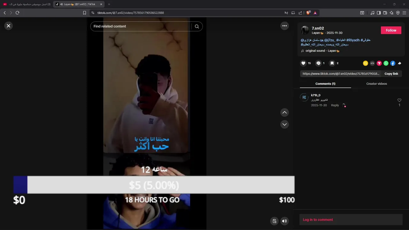Screen dimensions: 409x230
Task: Switch to the Creator videos tab
Action: click(376, 84)
